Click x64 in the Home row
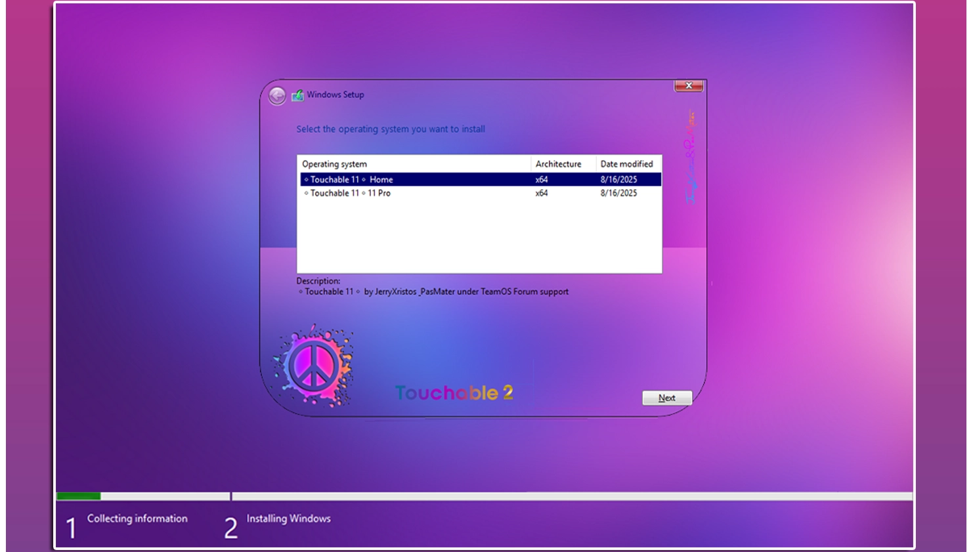Image resolution: width=973 pixels, height=552 pixels. click(x=542, y=179)
